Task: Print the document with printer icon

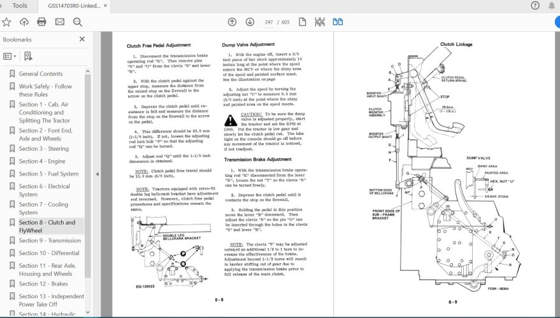Action: coord(41,22)
